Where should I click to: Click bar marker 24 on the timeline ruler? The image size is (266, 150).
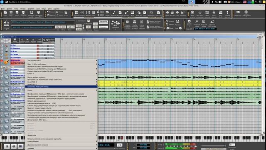[x=194, y=40]
